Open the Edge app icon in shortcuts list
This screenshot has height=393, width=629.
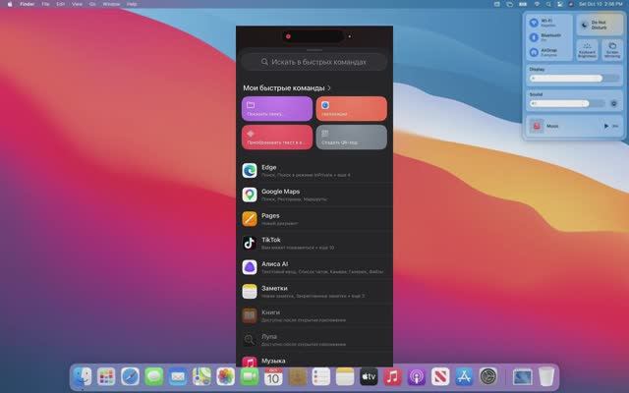click(249, 170)
